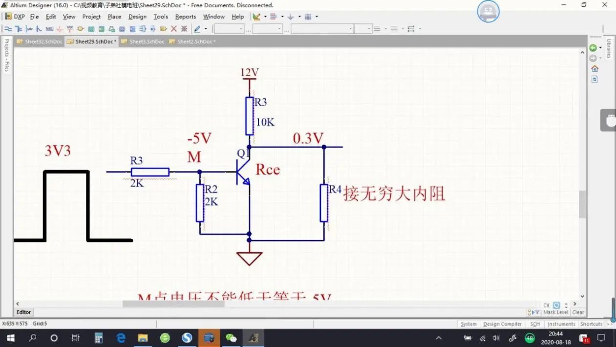Select the Place Signal Harness tool icon
Image resolution: width=616 pixels, height=347 pixels.
pos(29,29)
